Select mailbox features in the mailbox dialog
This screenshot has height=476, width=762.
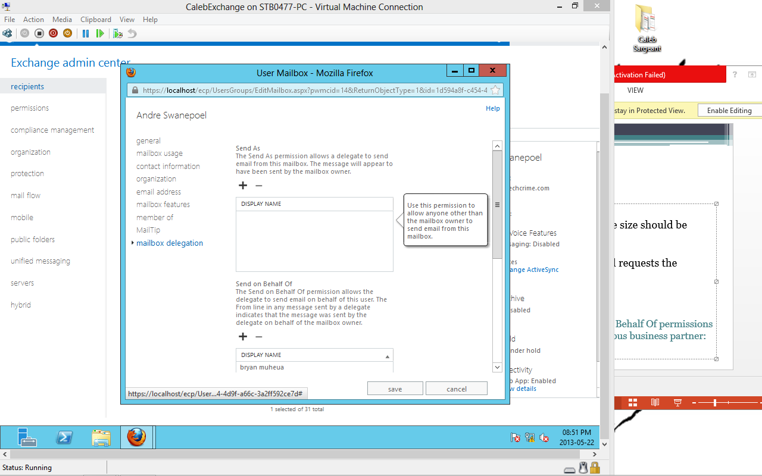[x=163, y=205]
